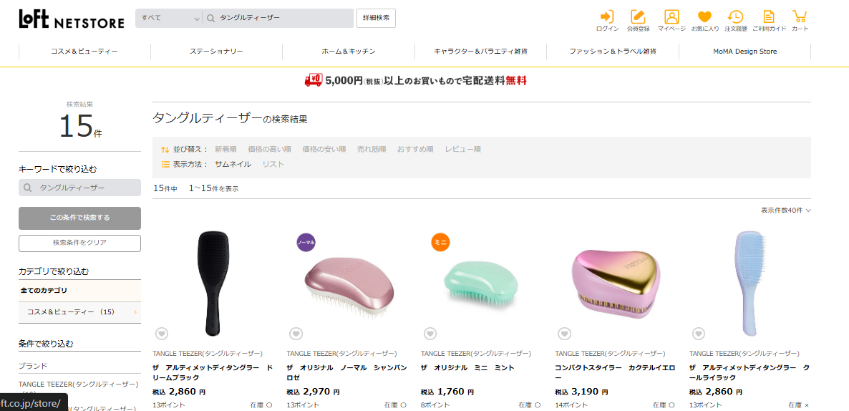Click この条件で検索する button
849x411 pixels.
(79, 218)
